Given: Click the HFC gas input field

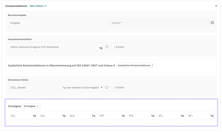Looking at the screenshot, I should tap(111, 115).
